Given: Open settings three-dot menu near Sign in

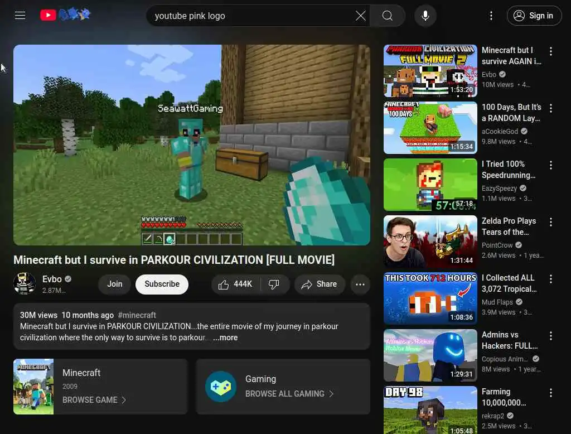Looking at the screenshot, I should [x=491, y=16].
